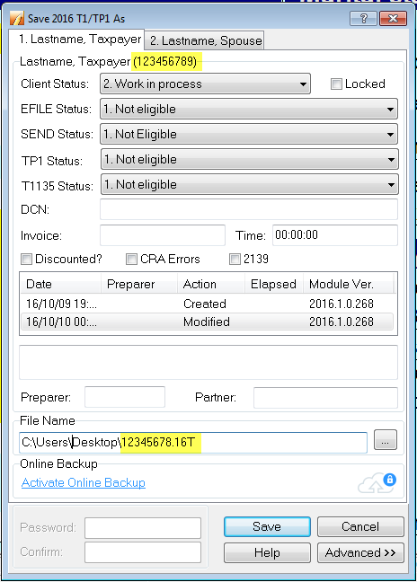This screenshot has width=417, height=582.
Task: Check the CRA Errors box
Action: [131, 259]
